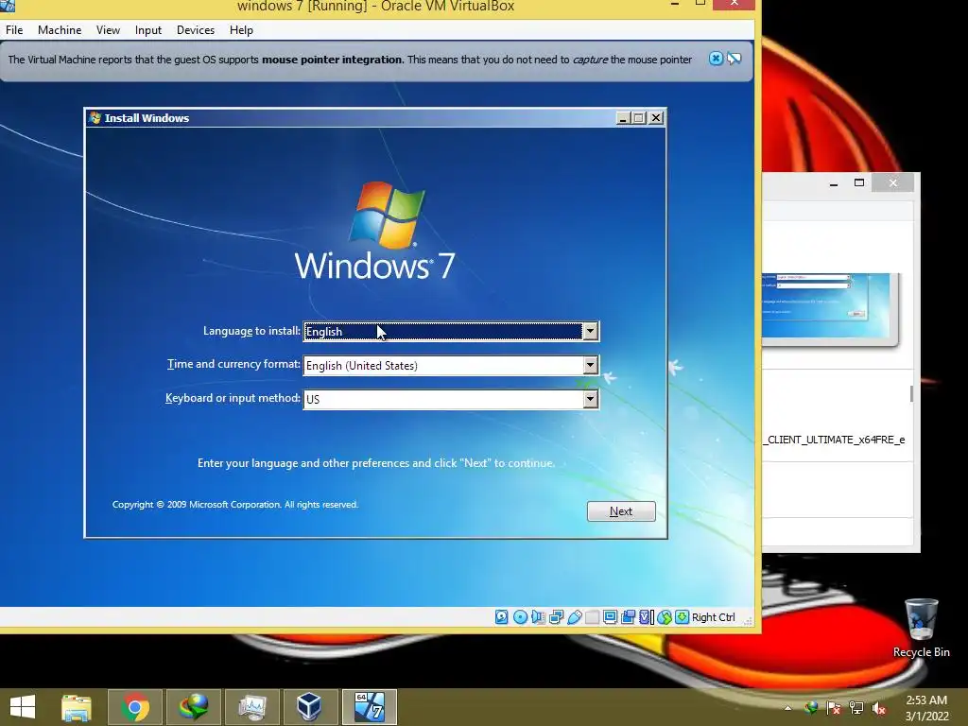Viewport: 968px width, 726px height.
Task: Click the video capture icon in VirtualBox status bar
Action: click(x=628, y=616)
